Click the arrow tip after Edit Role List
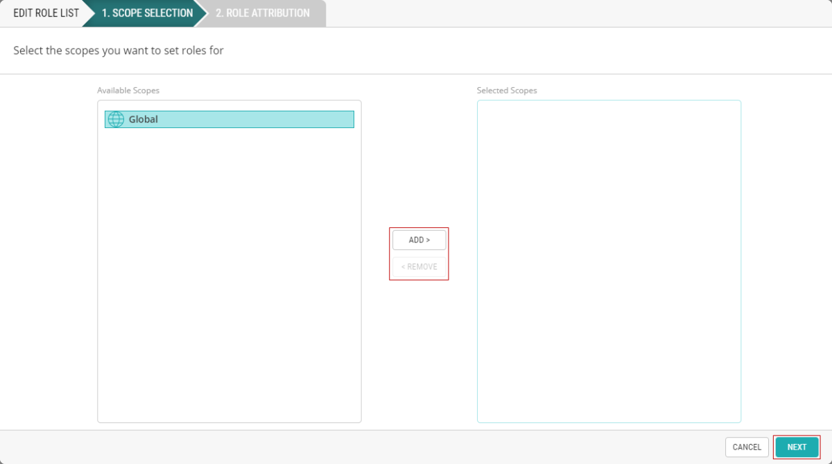Viewport: 832px width, 464px height. pos(87,13)
